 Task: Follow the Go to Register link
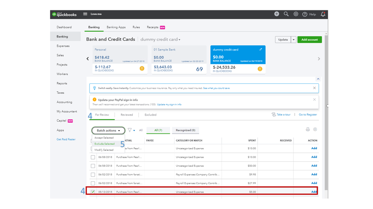click(x=308, y=115)
